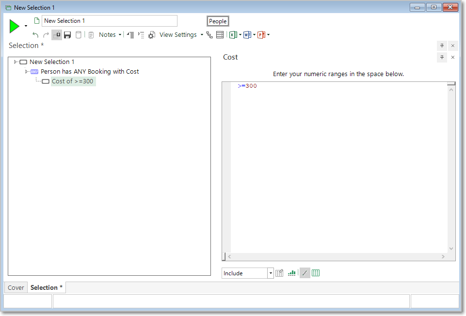
Task: Toggle the lock selection icon
Action: (57, 35)
